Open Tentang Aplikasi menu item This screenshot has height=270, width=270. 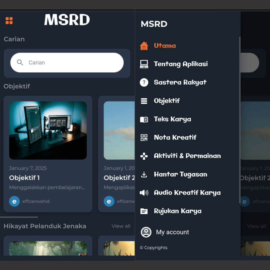(181, 64)
